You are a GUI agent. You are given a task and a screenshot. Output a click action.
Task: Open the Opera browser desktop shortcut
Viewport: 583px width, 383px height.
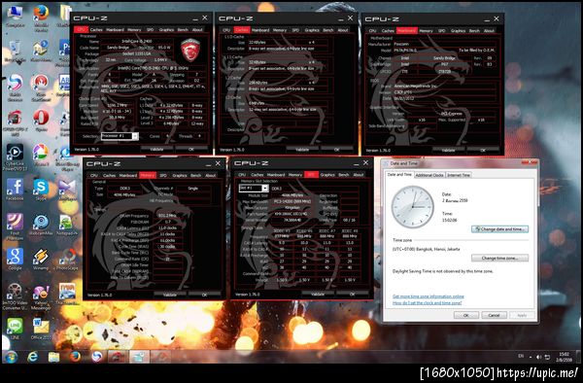41,121
